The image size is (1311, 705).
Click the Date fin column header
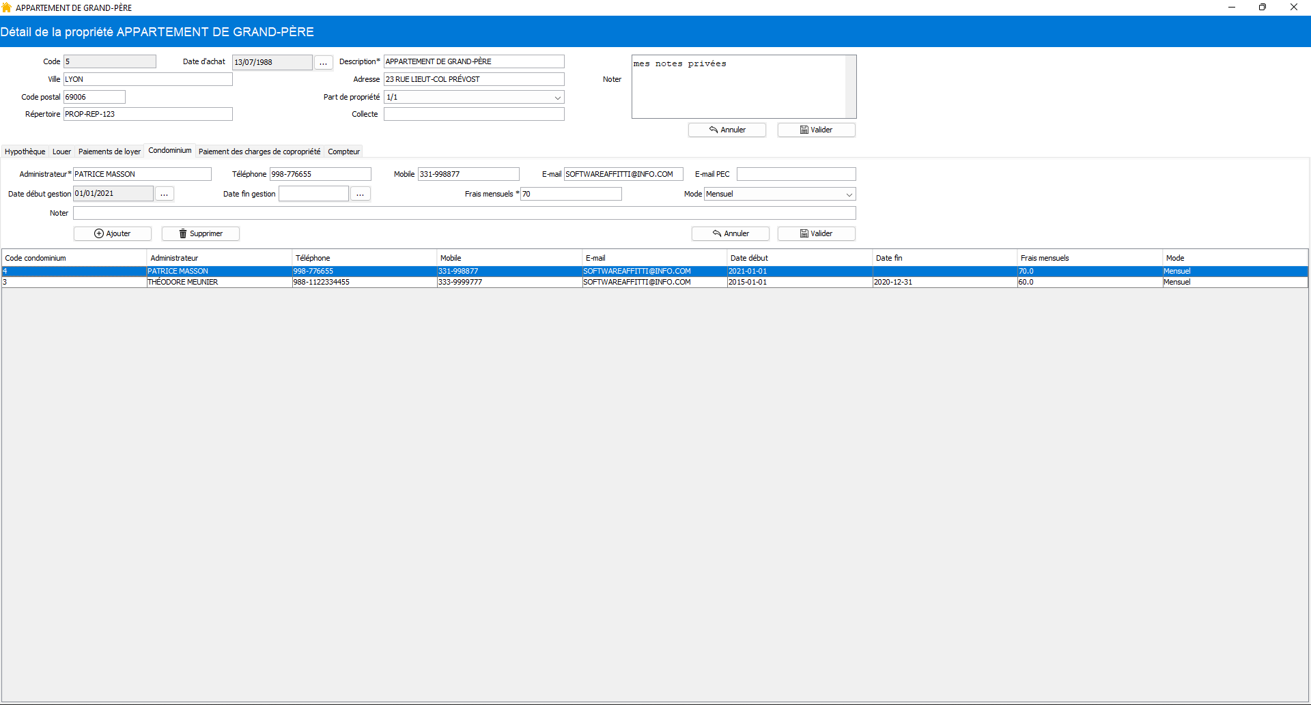945,258
